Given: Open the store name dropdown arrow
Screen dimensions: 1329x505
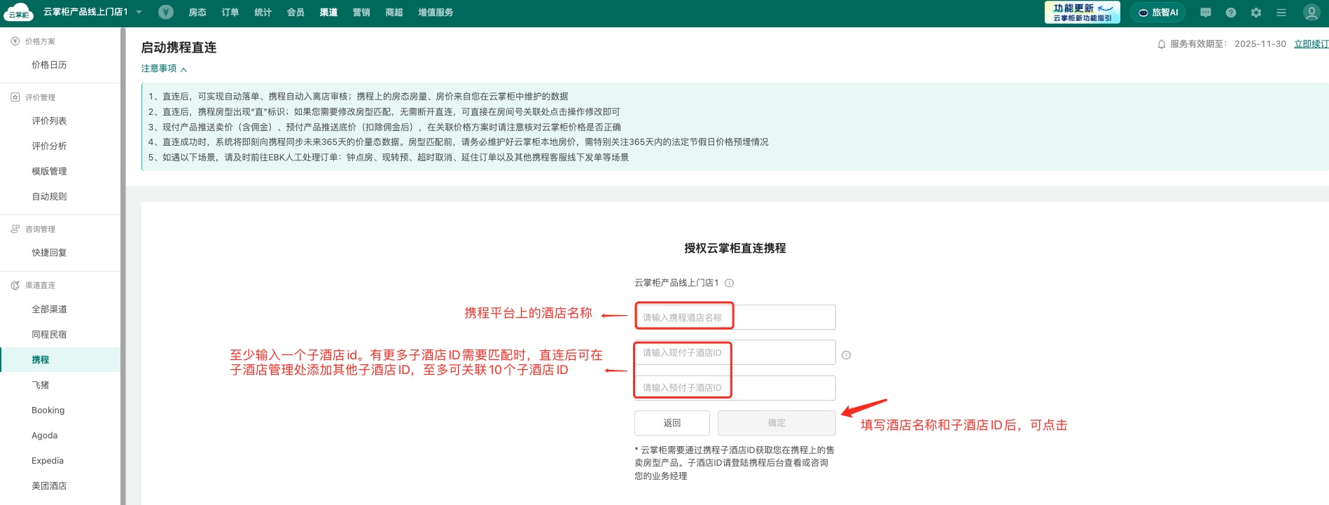Looking at the screenshot, I should click(x=139, y=12).
